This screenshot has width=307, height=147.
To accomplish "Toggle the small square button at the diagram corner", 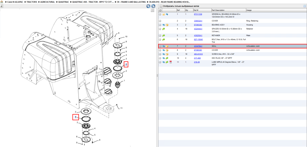I will click(153, 10).
